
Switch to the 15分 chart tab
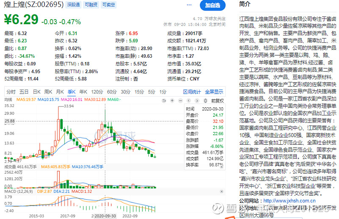click(139, 92)
